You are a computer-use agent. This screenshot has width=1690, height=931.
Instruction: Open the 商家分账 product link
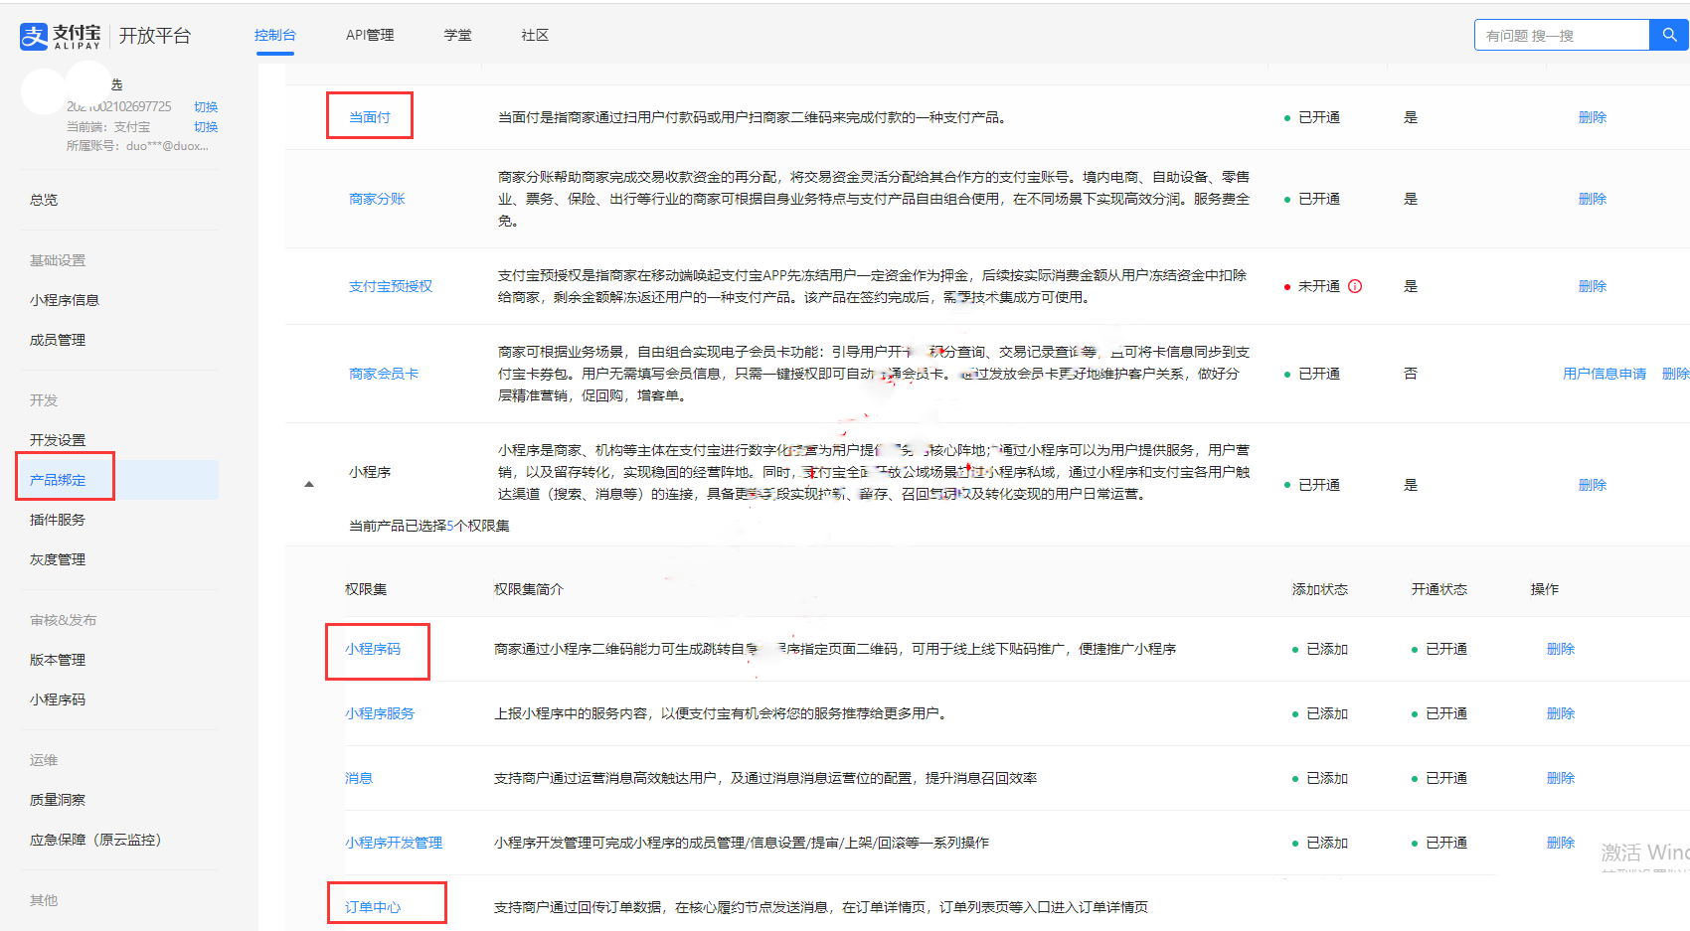click(x=377, y=199)
